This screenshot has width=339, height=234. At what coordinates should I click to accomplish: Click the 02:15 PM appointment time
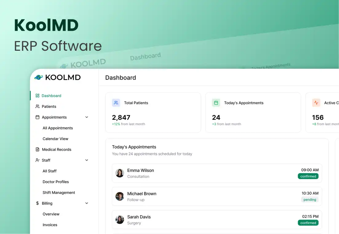click(310, 216)
